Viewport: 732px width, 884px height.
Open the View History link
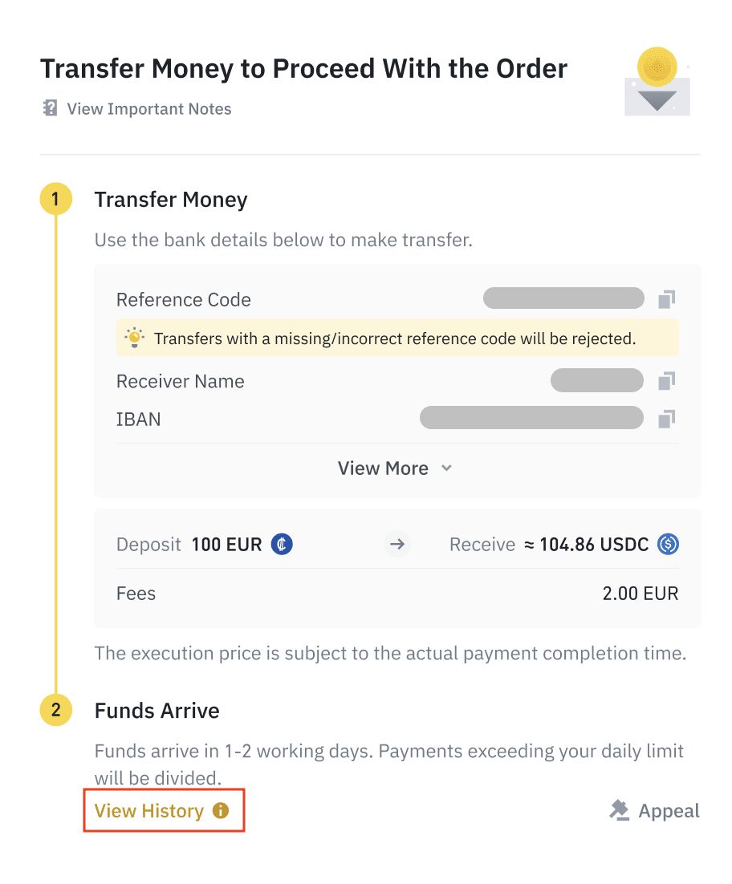tap(149, 811)
